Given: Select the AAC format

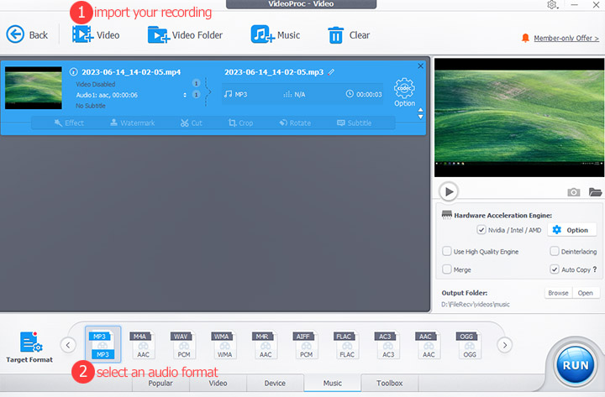Looking at the screenshot, I should [429, 345].
